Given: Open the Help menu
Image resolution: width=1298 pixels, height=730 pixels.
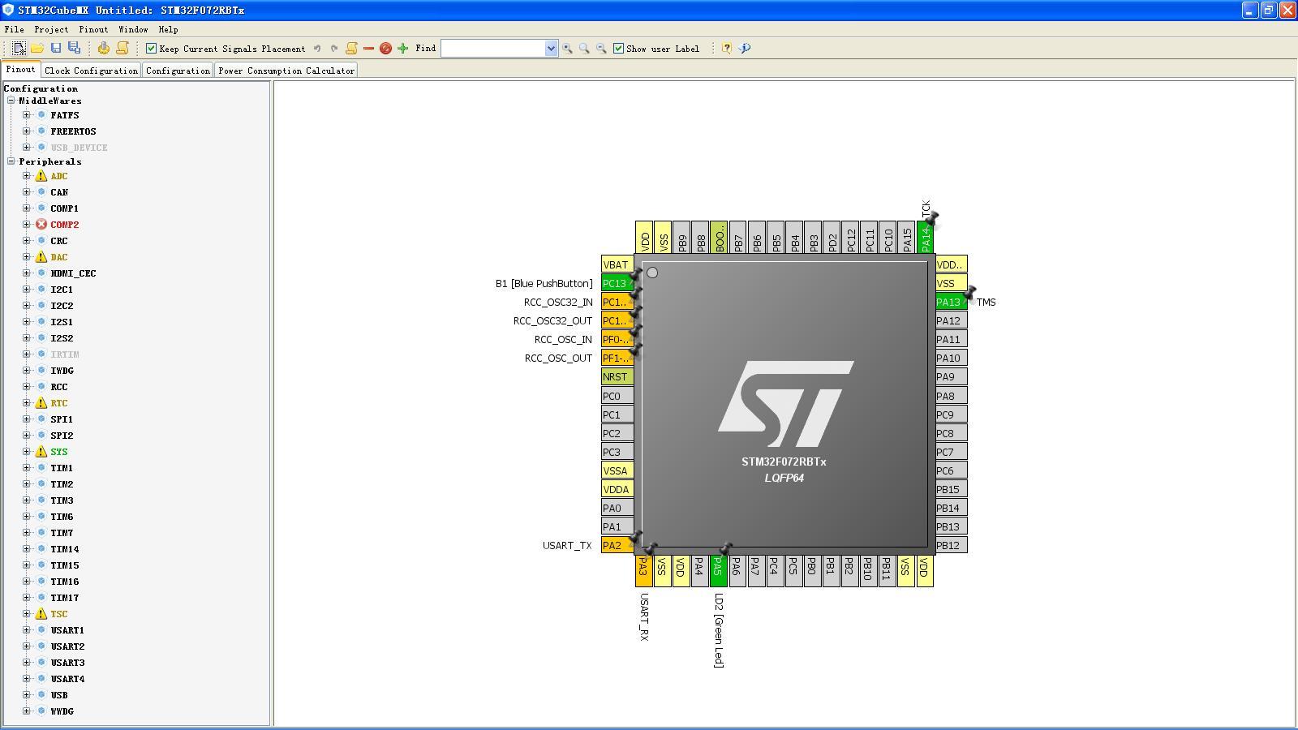Looking at the screenshot, I should pyautogui.click(x=168, y=29).
